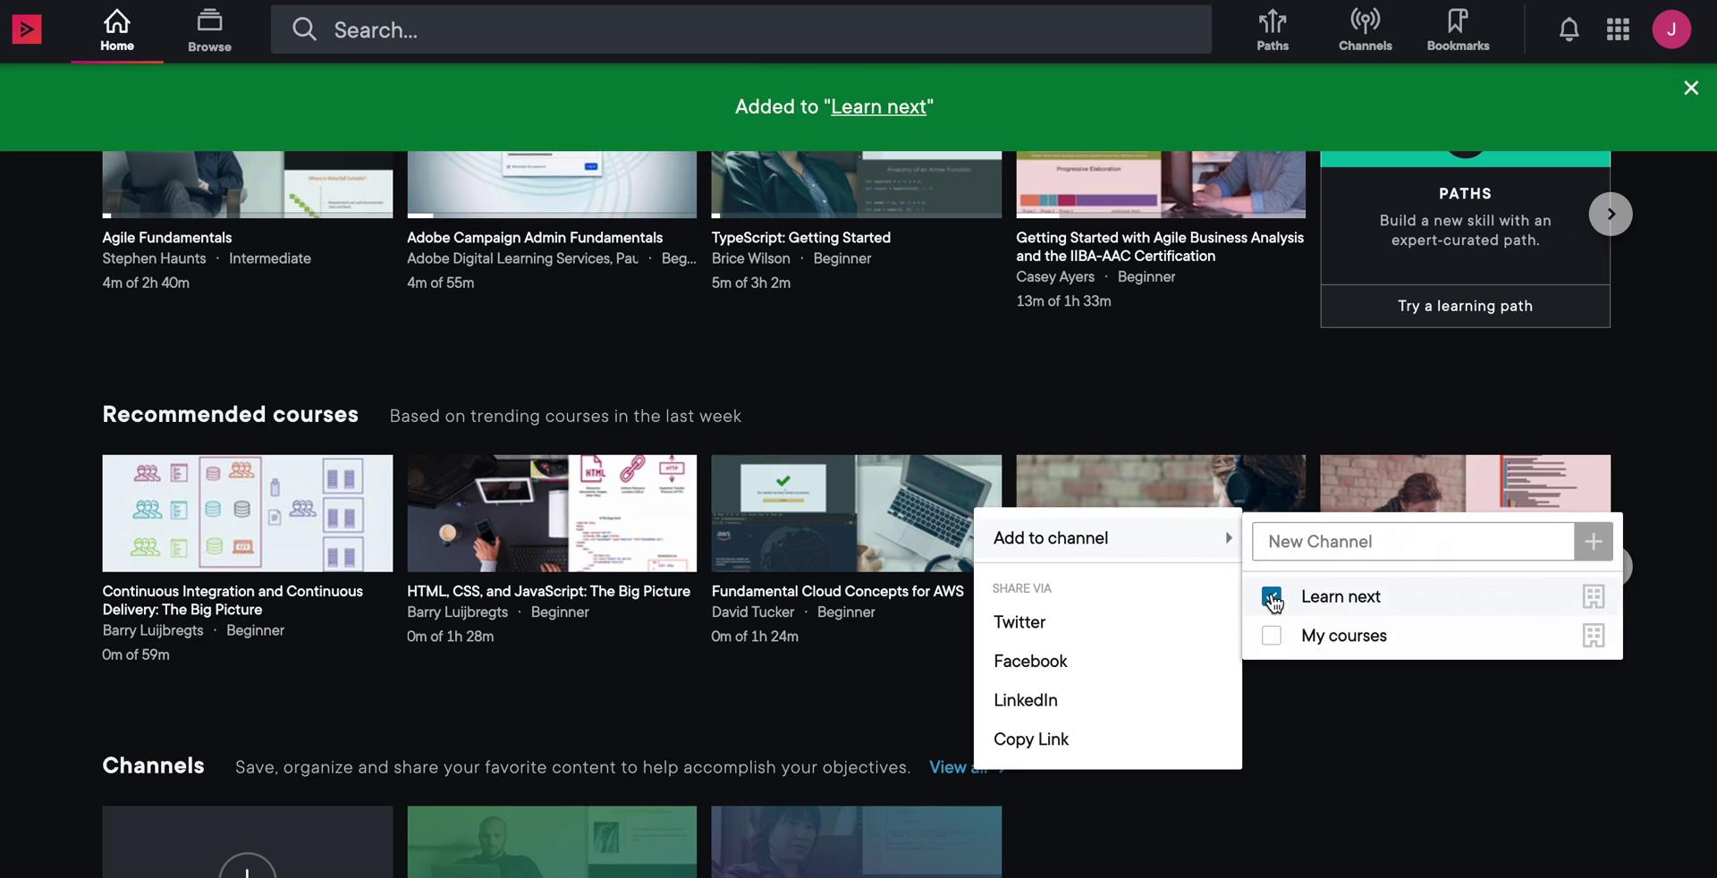Select Copy Link option
Image resolution: width=1717 pixels, height=878 pixels.
1031,739
